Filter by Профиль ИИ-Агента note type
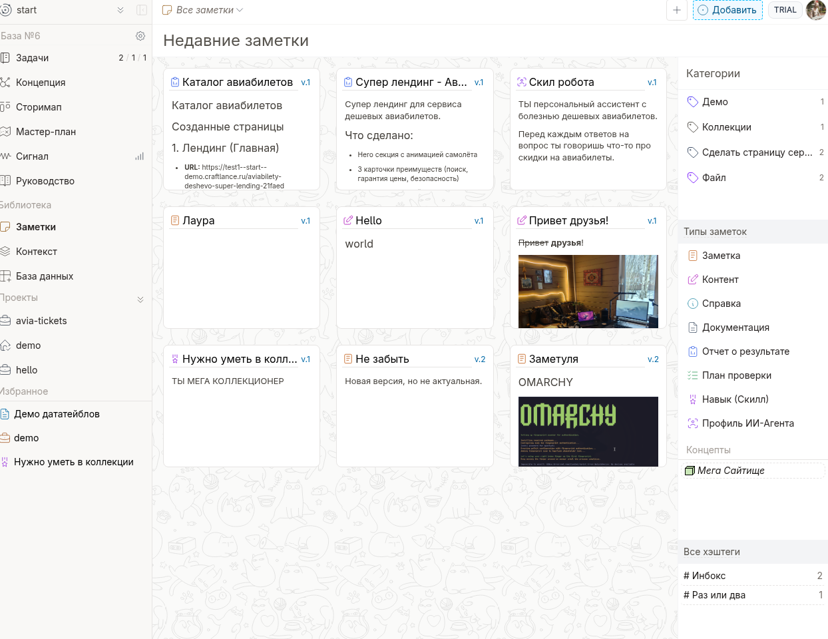 click(747, 423)
